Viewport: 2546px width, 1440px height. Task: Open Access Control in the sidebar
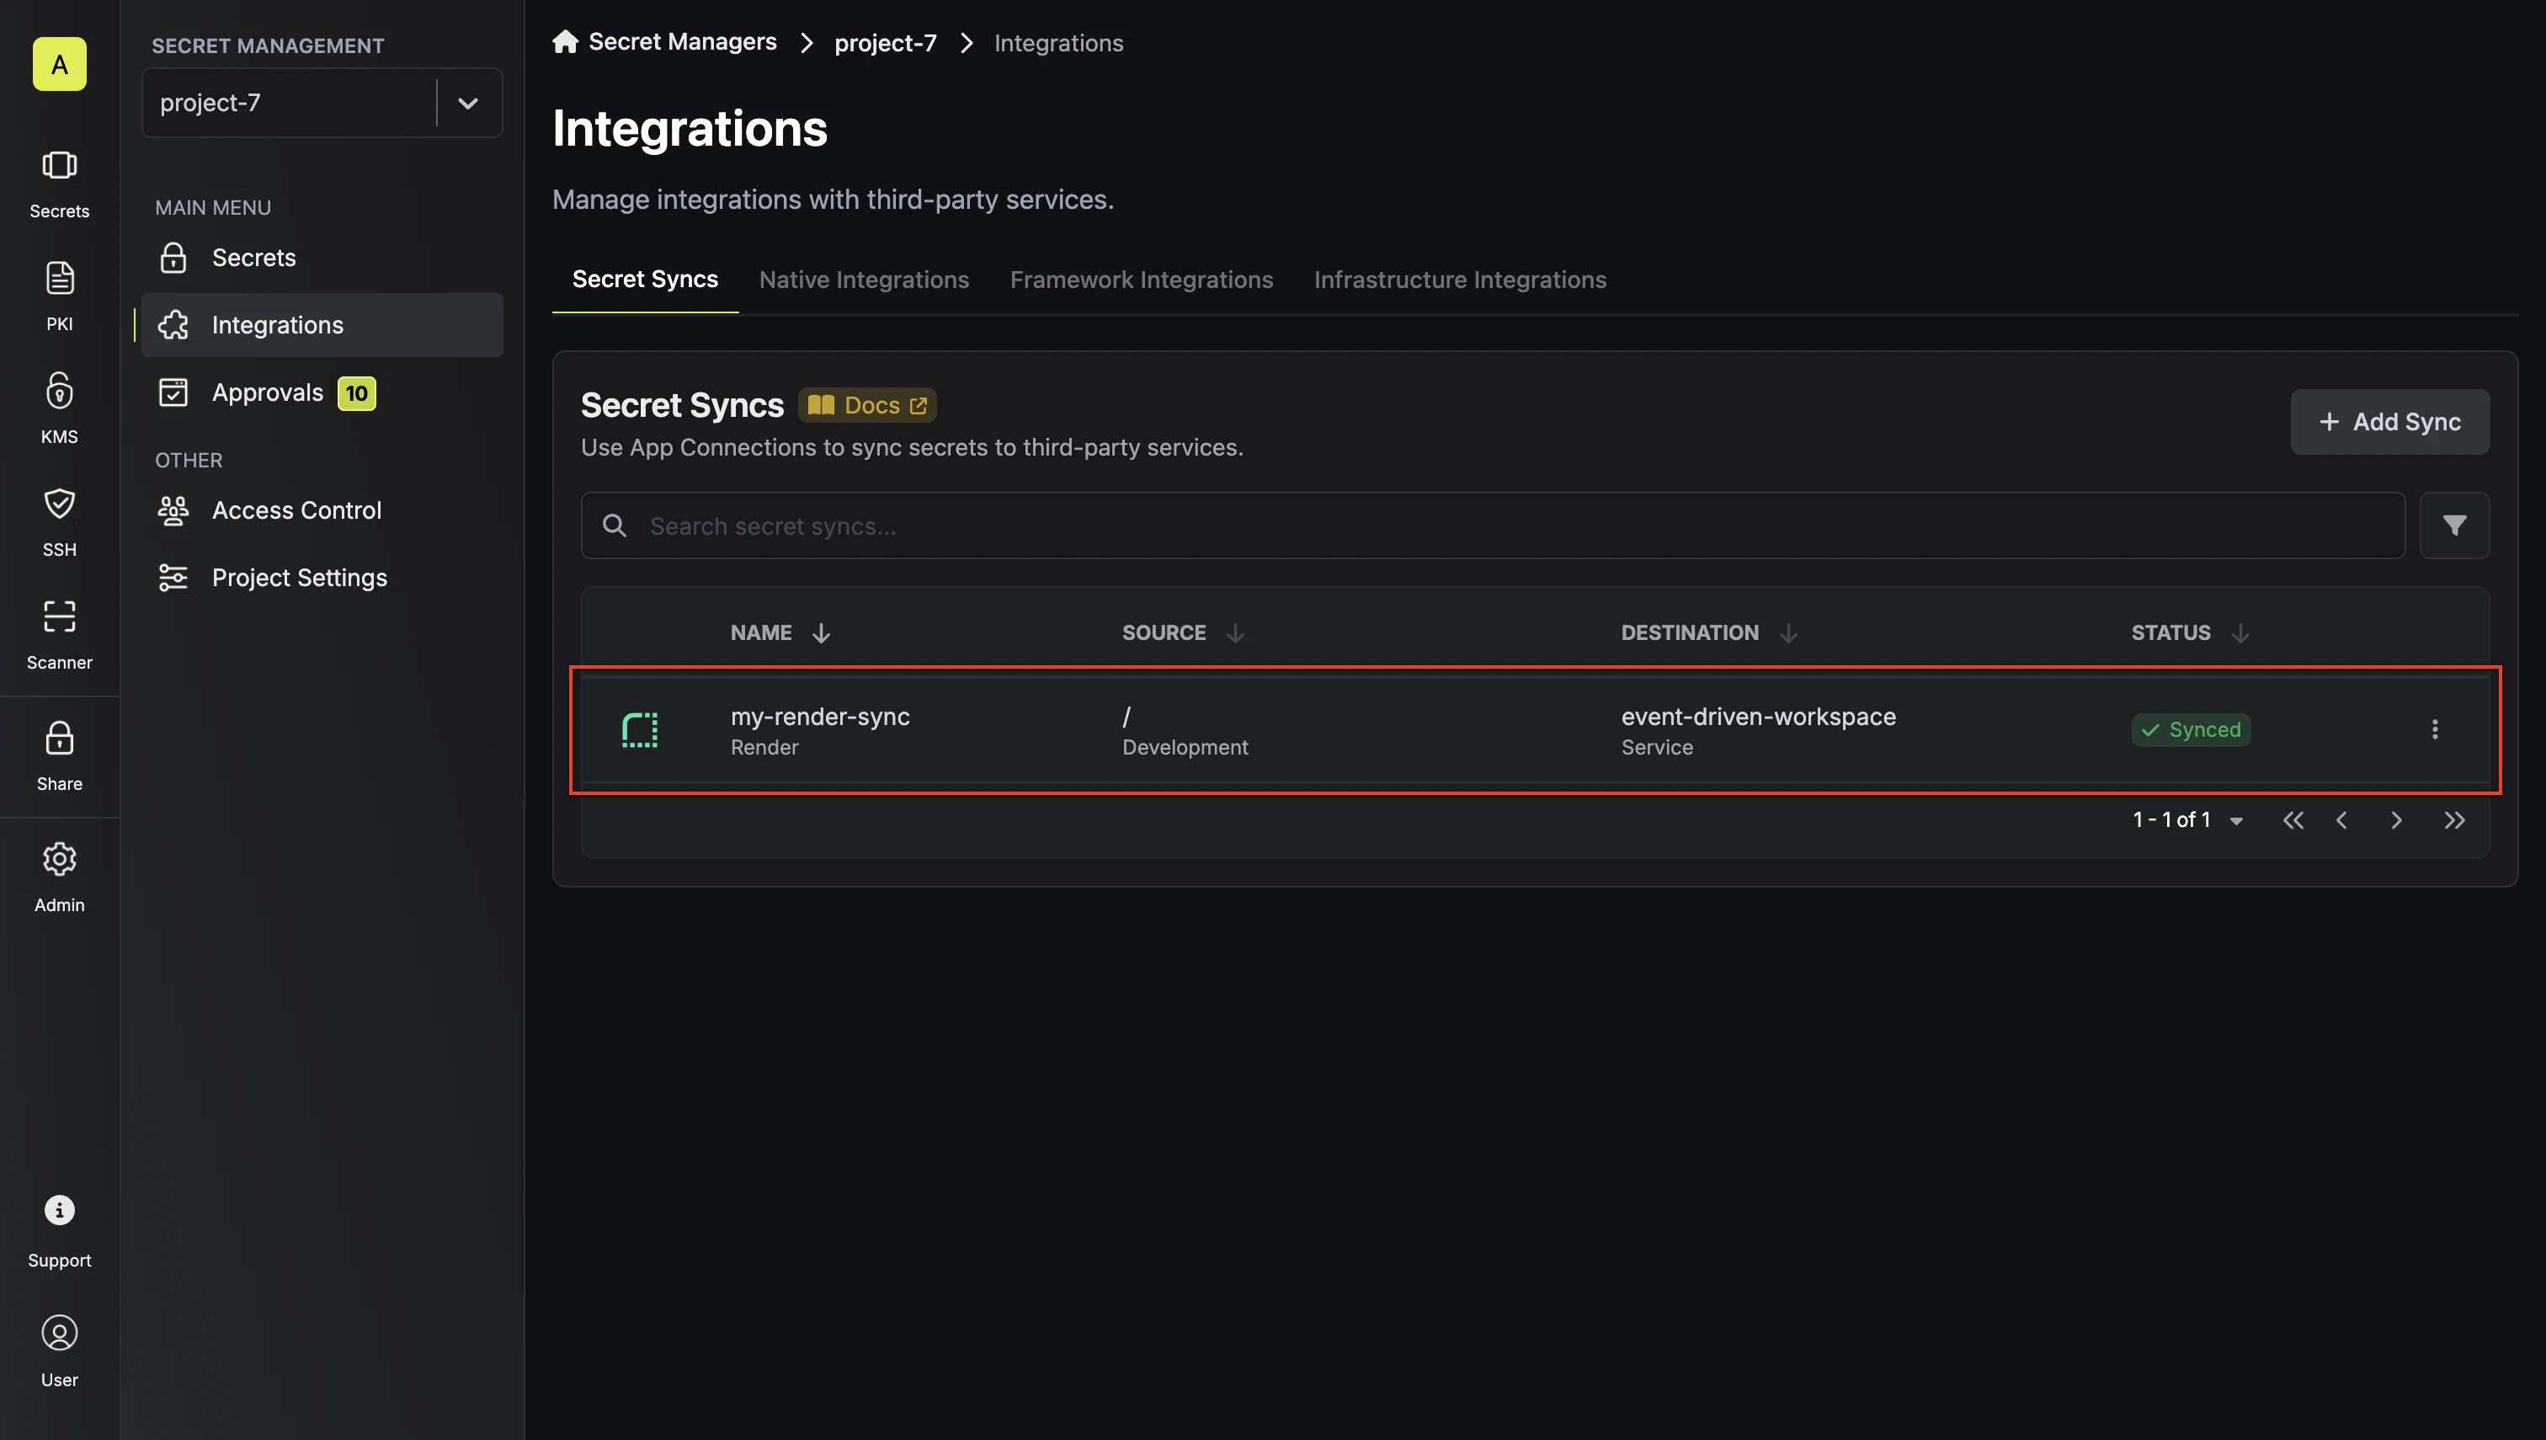tap(322, 510)
